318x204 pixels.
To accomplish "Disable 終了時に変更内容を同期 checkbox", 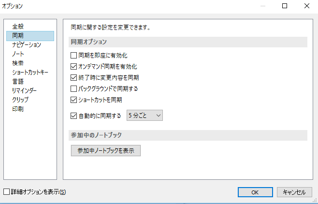I will pyautogui.click(x=74, y=77).
